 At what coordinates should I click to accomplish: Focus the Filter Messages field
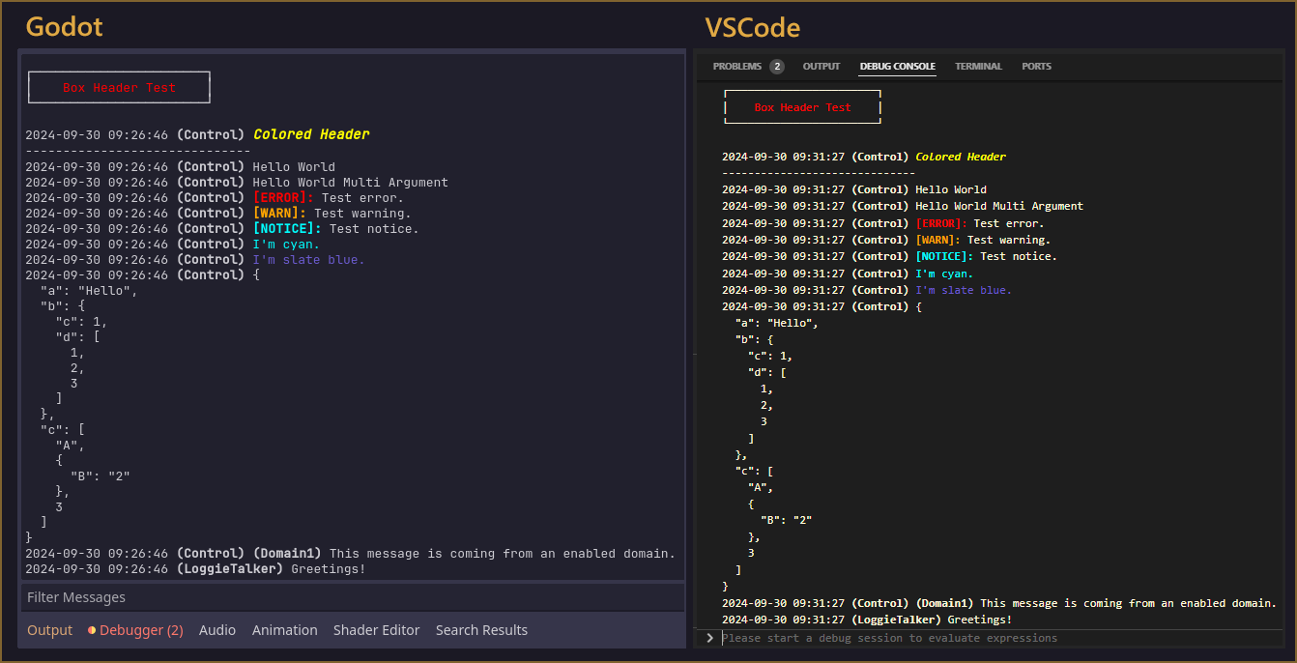[x=353, y=597]
